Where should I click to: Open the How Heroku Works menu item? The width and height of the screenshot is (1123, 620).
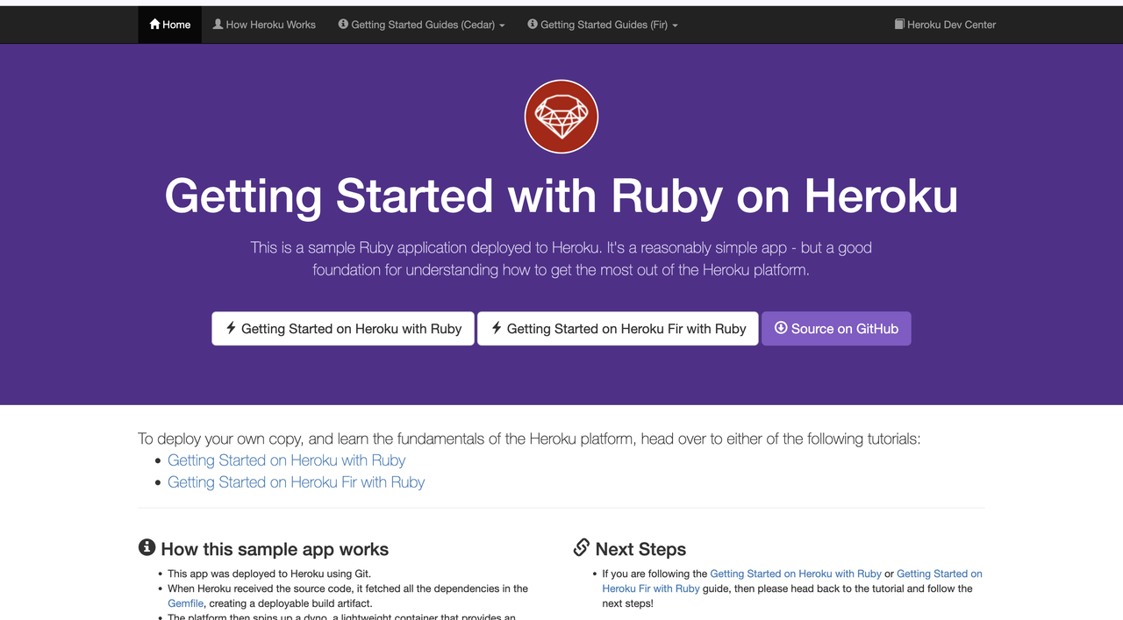point(270,25)
